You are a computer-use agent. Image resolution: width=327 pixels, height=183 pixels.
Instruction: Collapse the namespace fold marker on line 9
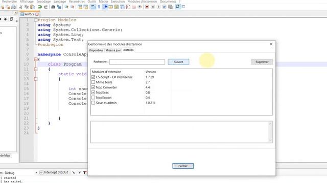(36, 59)
